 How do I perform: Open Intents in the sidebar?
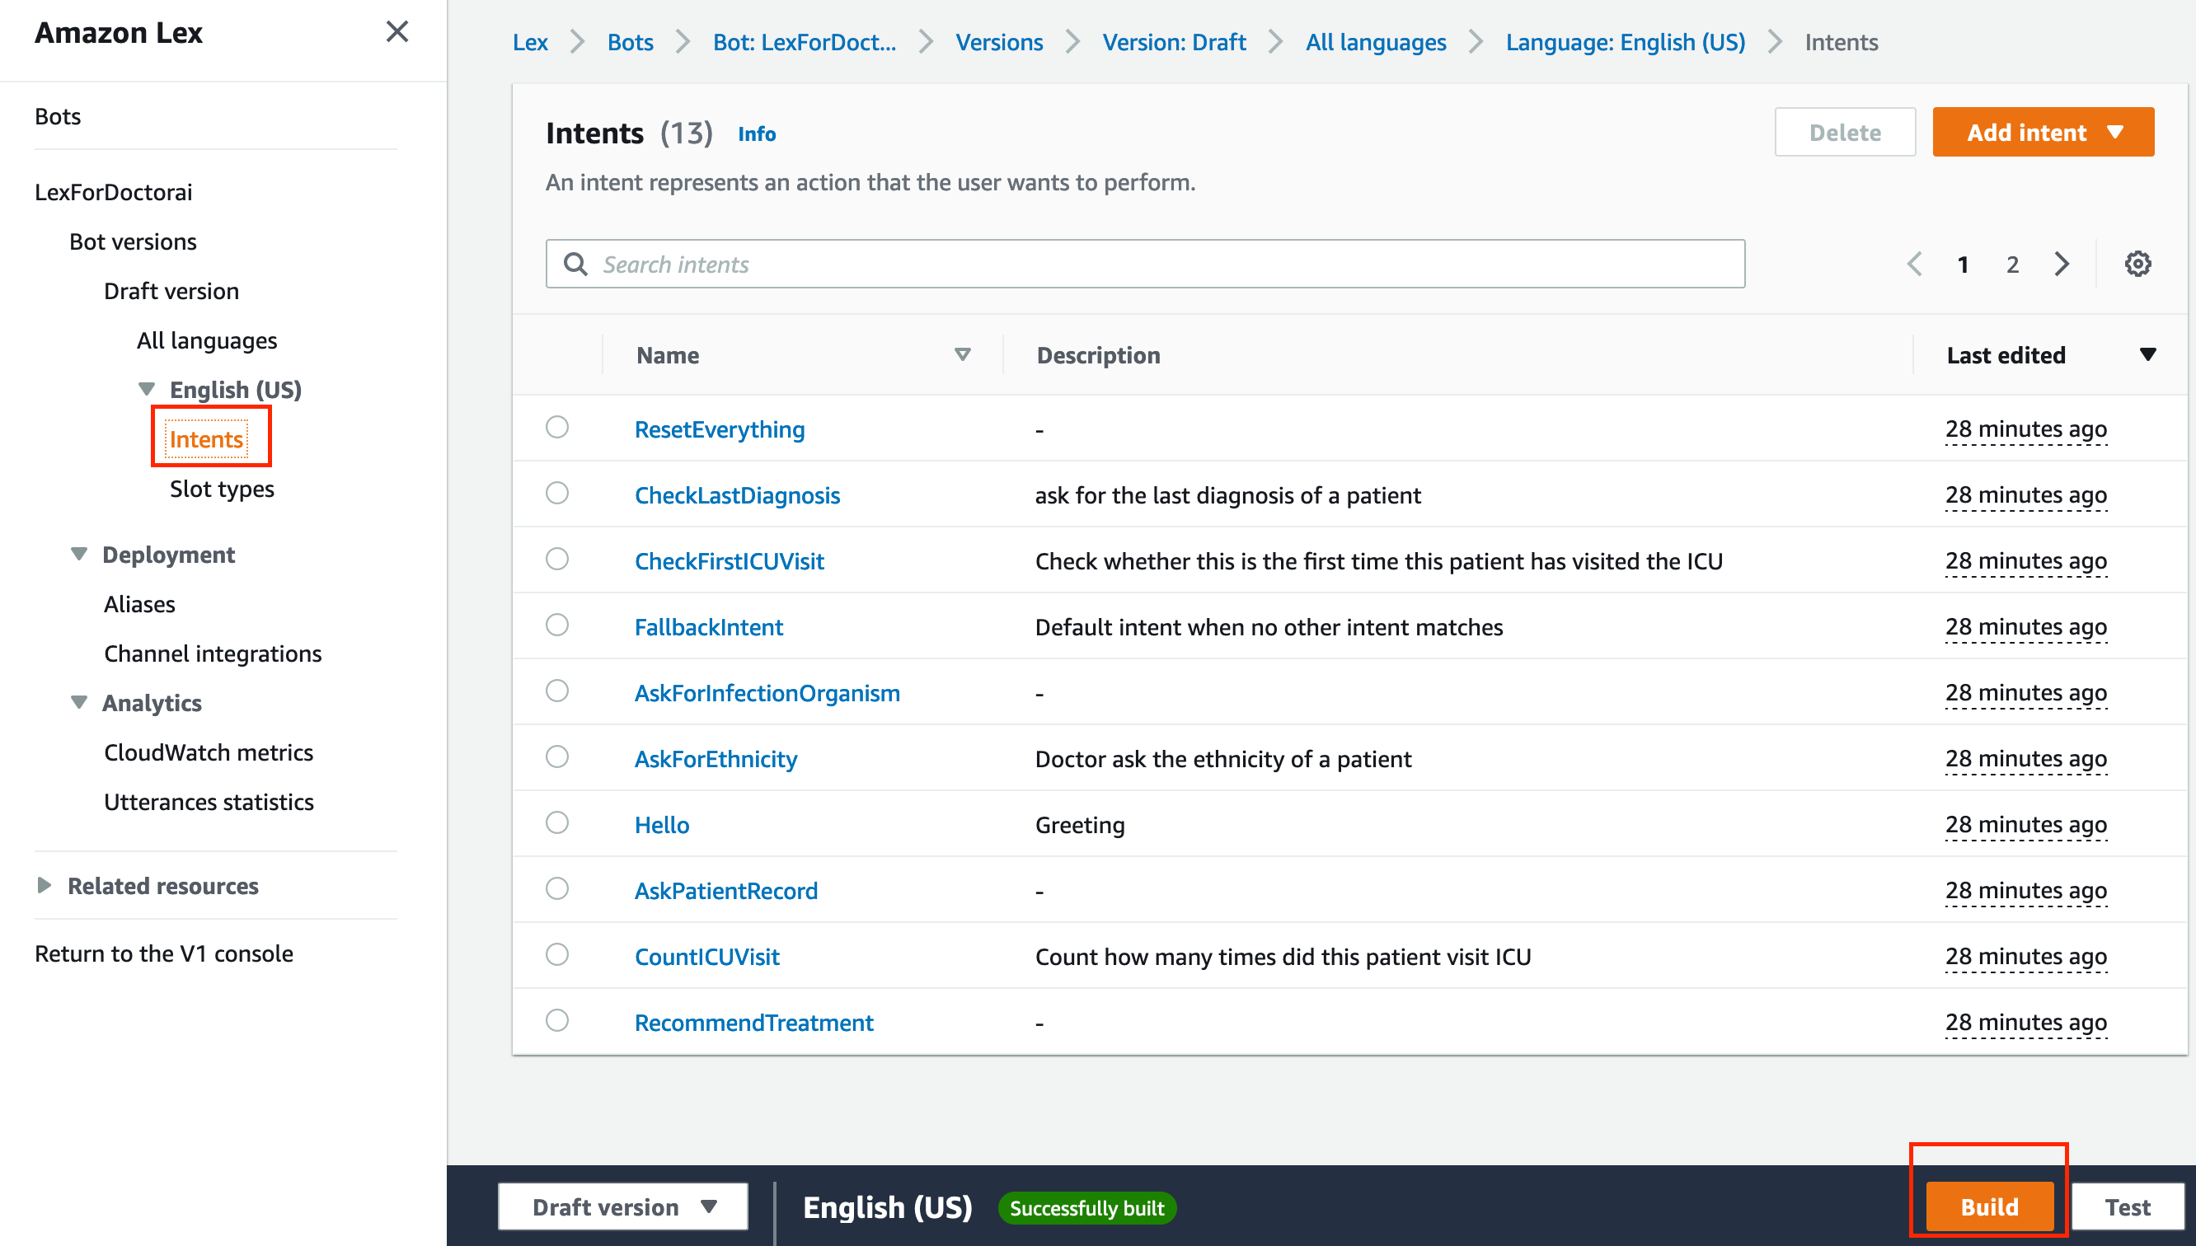[x=206, y=439]
